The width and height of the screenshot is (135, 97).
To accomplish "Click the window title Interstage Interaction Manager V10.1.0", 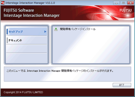I will 30,3.
